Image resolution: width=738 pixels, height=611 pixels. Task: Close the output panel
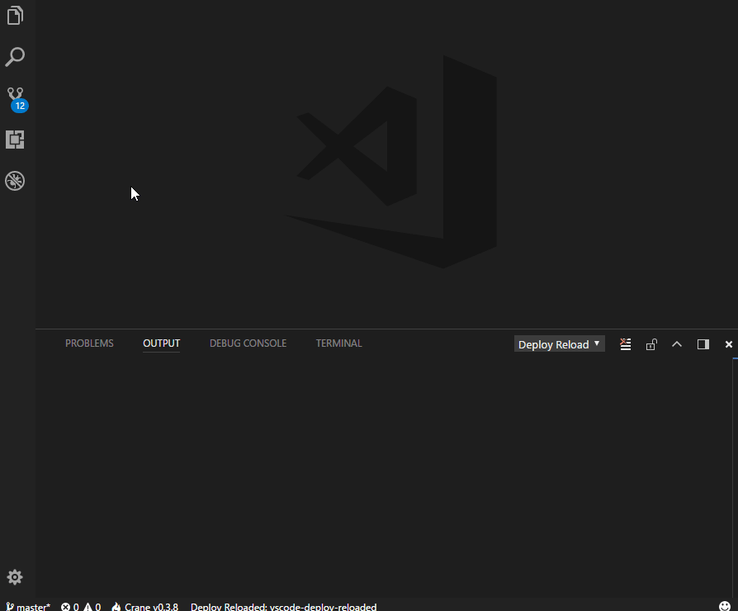coord(729,344)
